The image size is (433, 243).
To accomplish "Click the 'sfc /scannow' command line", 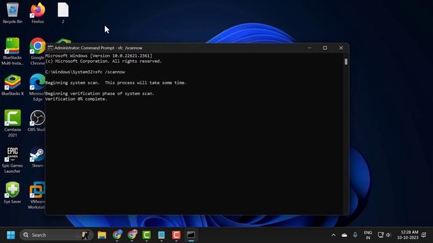I will coord(85,72).
